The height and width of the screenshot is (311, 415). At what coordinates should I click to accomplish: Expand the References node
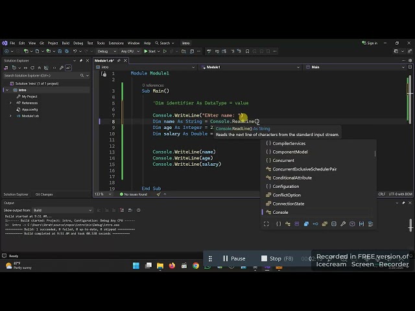pyautogui.click(x=10, y=103)
